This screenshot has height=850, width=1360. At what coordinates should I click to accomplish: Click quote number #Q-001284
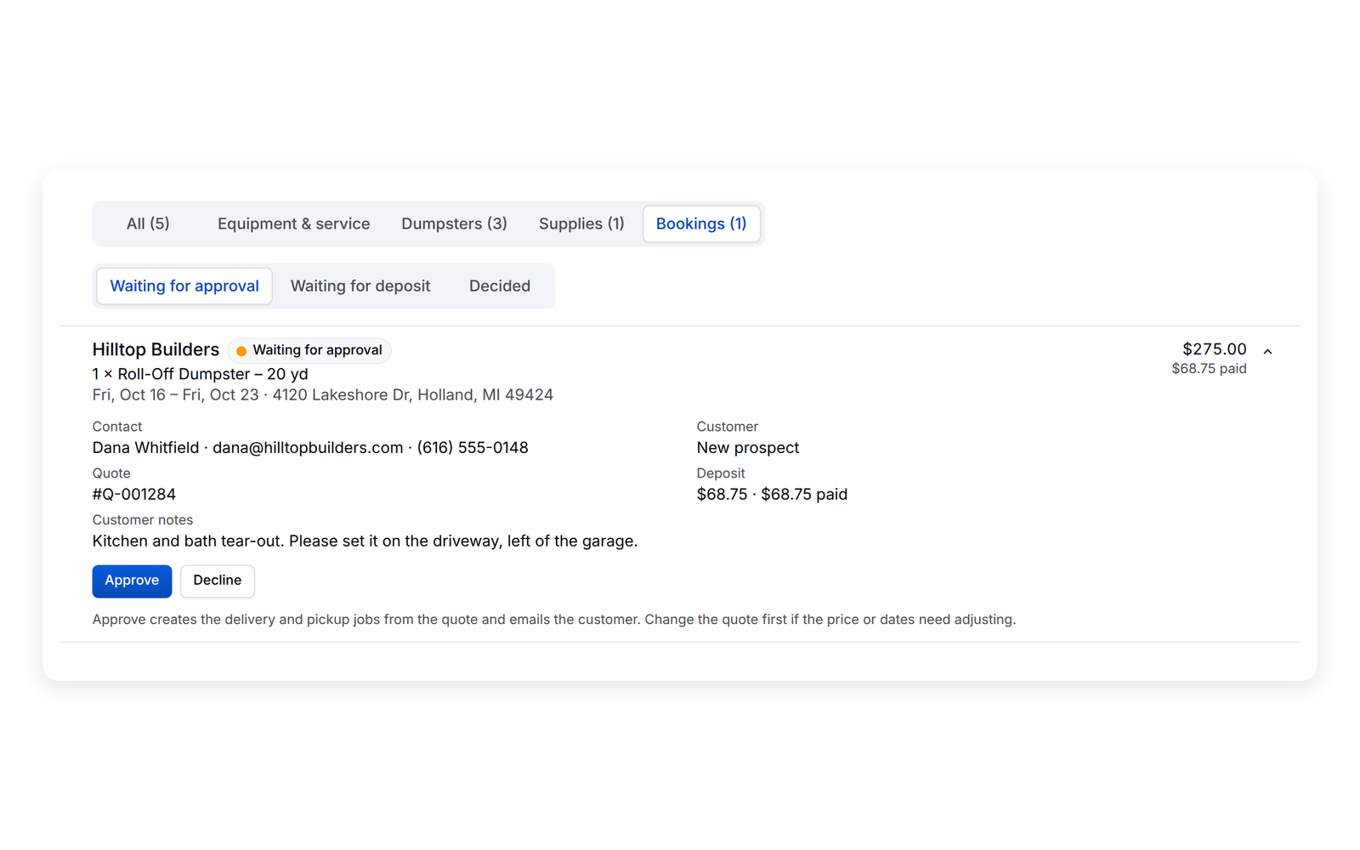[133, 495]
